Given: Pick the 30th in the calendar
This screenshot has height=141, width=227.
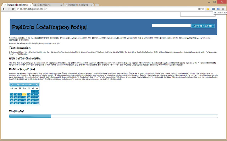Looking at the screenshot, I should pos(37,103).
